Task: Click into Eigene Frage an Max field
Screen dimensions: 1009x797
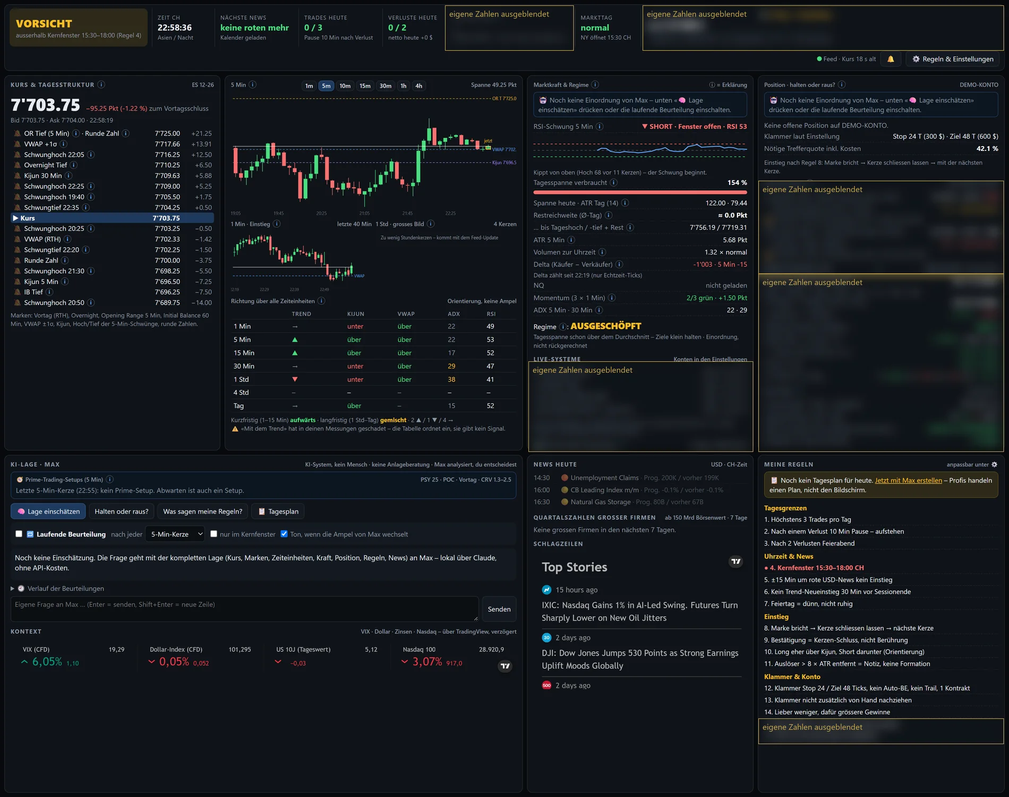Action: pyautogui.click(x=244, y=609)
